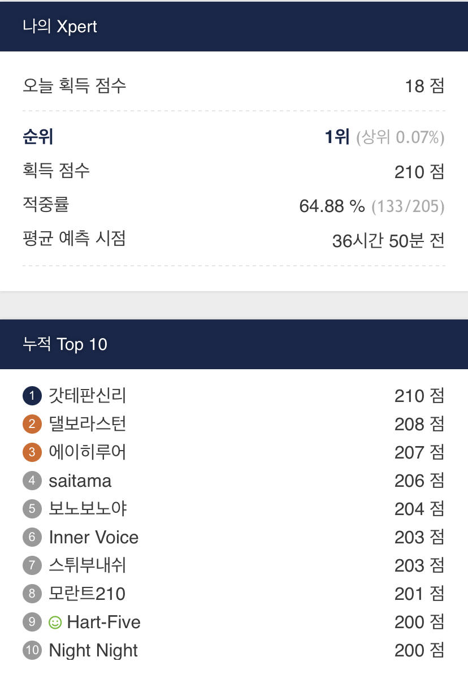Open user 갓테판신리 profile
The width and height of the screenshot is (468, 683).
[x=88, y=396]
